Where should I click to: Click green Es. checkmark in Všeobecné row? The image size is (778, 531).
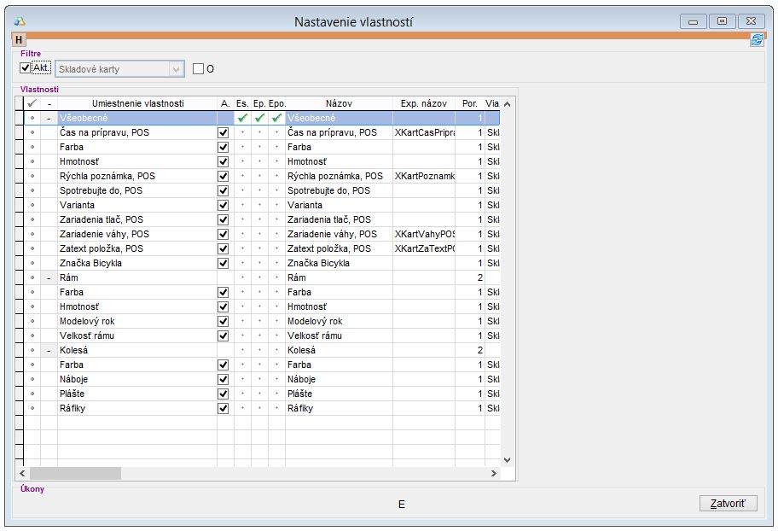point(242,118)
